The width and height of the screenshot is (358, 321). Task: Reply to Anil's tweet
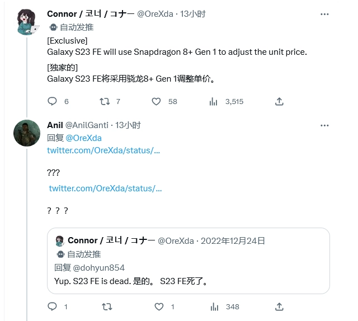pos(52,306)
